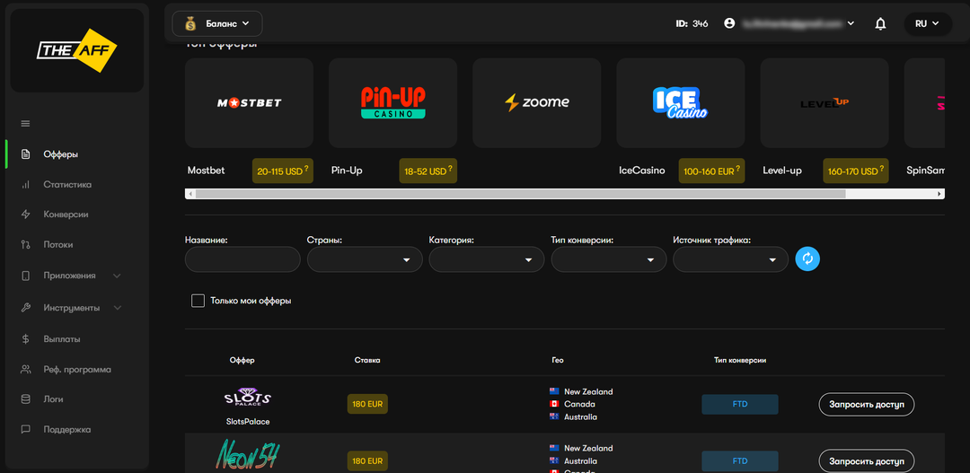Click the Название search input field
970x473 pixels.
(242, 259)
